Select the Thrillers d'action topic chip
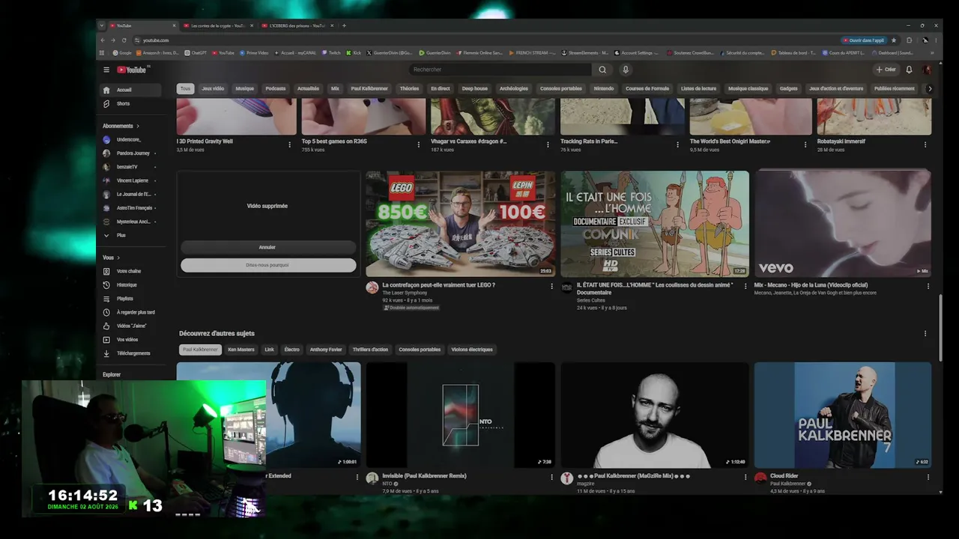This screenshot has width=959, height=539. (x=370, y=350)
